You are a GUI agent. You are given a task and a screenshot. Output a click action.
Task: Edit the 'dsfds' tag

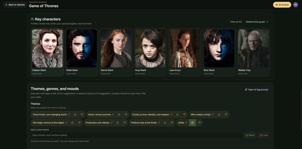tap(186, 123)
